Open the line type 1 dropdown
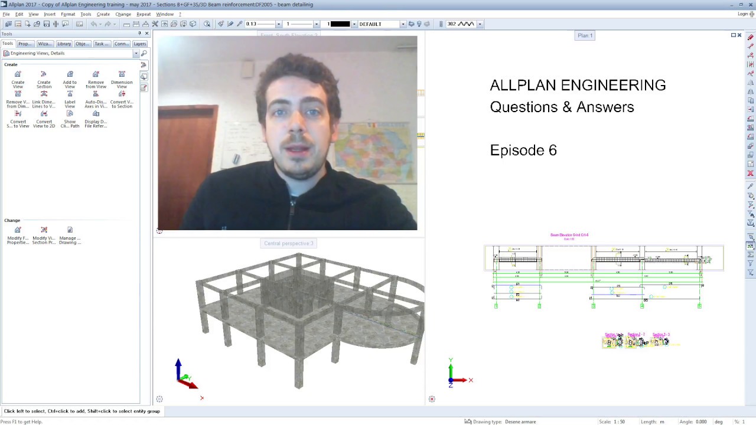This screenshot has width=756, height=425. (x=317, y=24)
